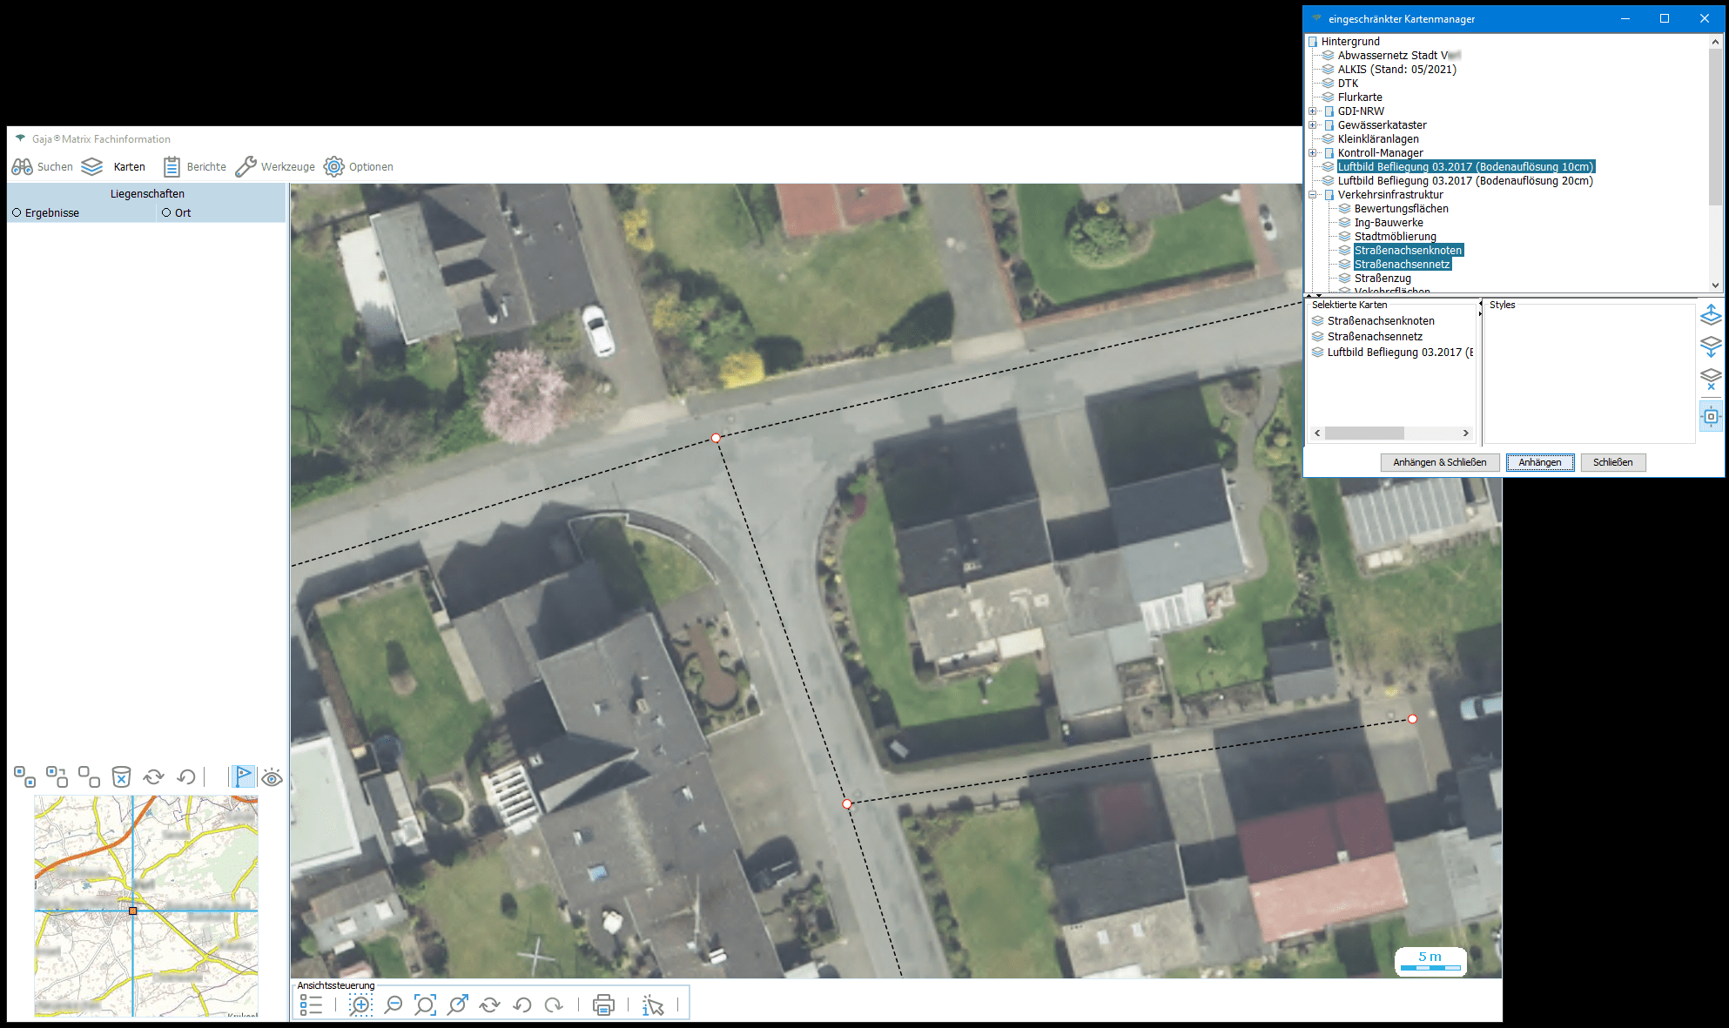Click the delete results trash bin icon

[x=121, y=776]
